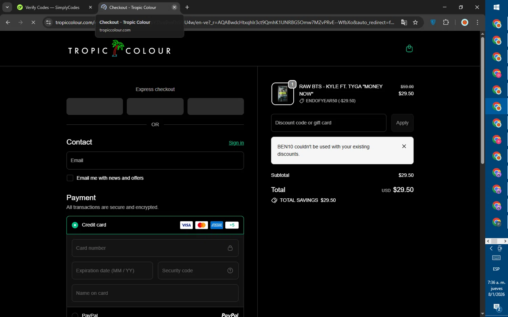Click the TOTAL SAVINGS tag icon

click(x=274, y=200)
